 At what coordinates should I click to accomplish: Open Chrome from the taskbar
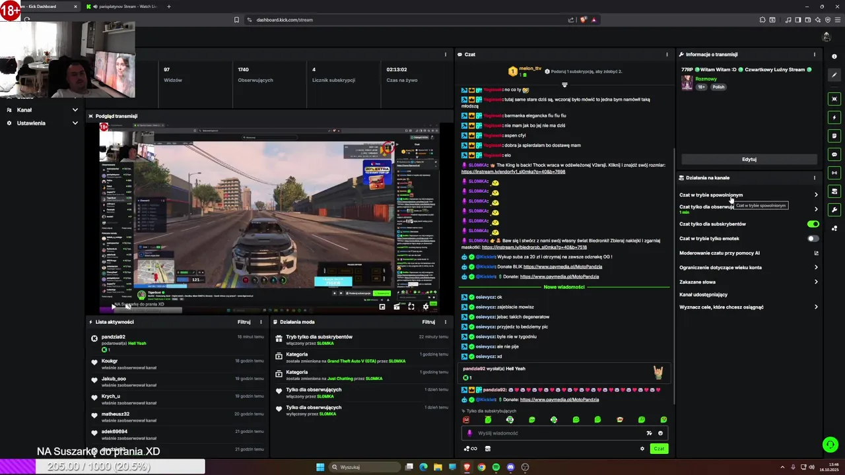point(481,467)
